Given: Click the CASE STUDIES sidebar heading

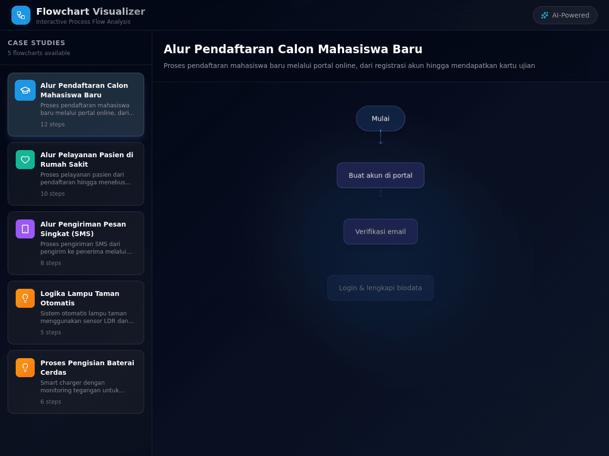Looking at the screenshot, I should point(36,43).
